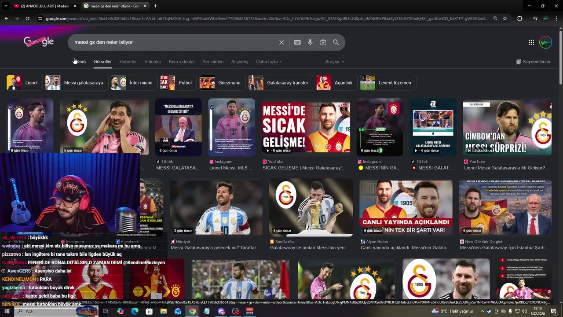The image size is (563, 317).
Task: Open the weather widget 9°C Hafif yağmur
Action: [x=453, y=311]
